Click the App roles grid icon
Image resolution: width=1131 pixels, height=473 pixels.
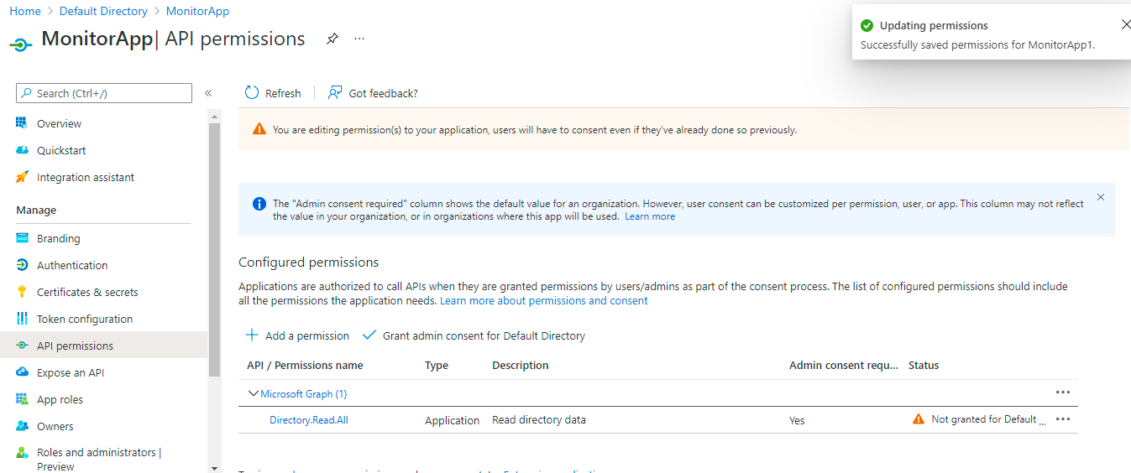tap(22, 399)
